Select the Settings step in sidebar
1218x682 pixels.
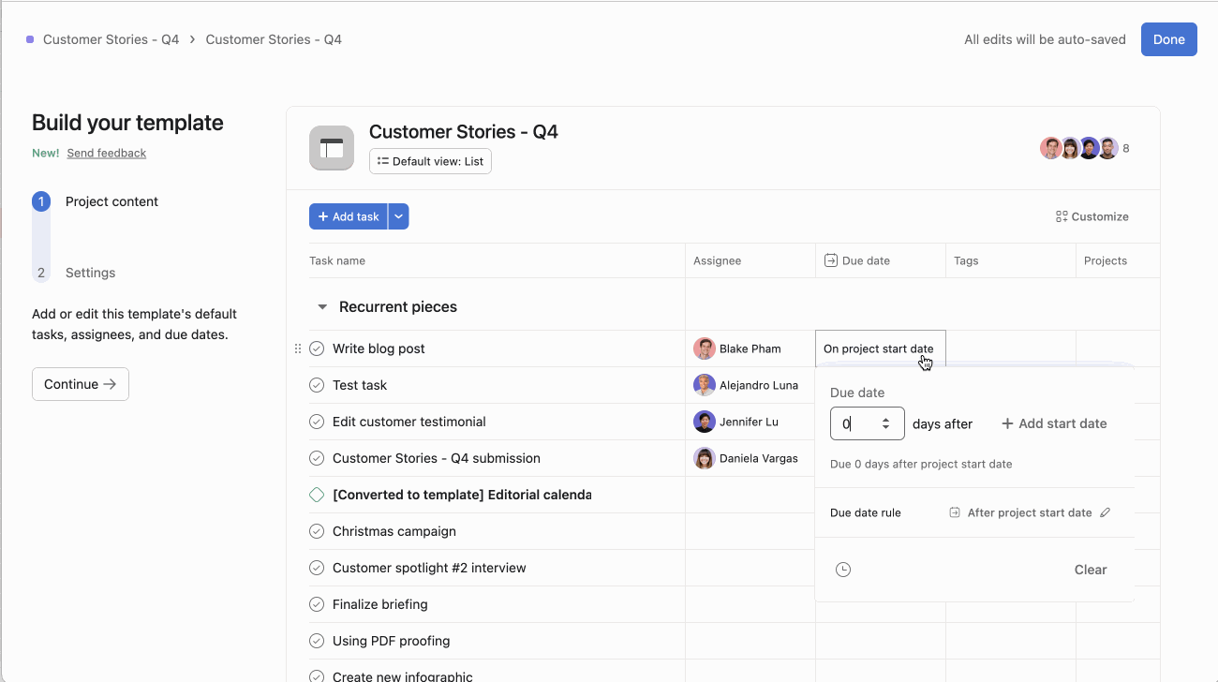(90, 273)
